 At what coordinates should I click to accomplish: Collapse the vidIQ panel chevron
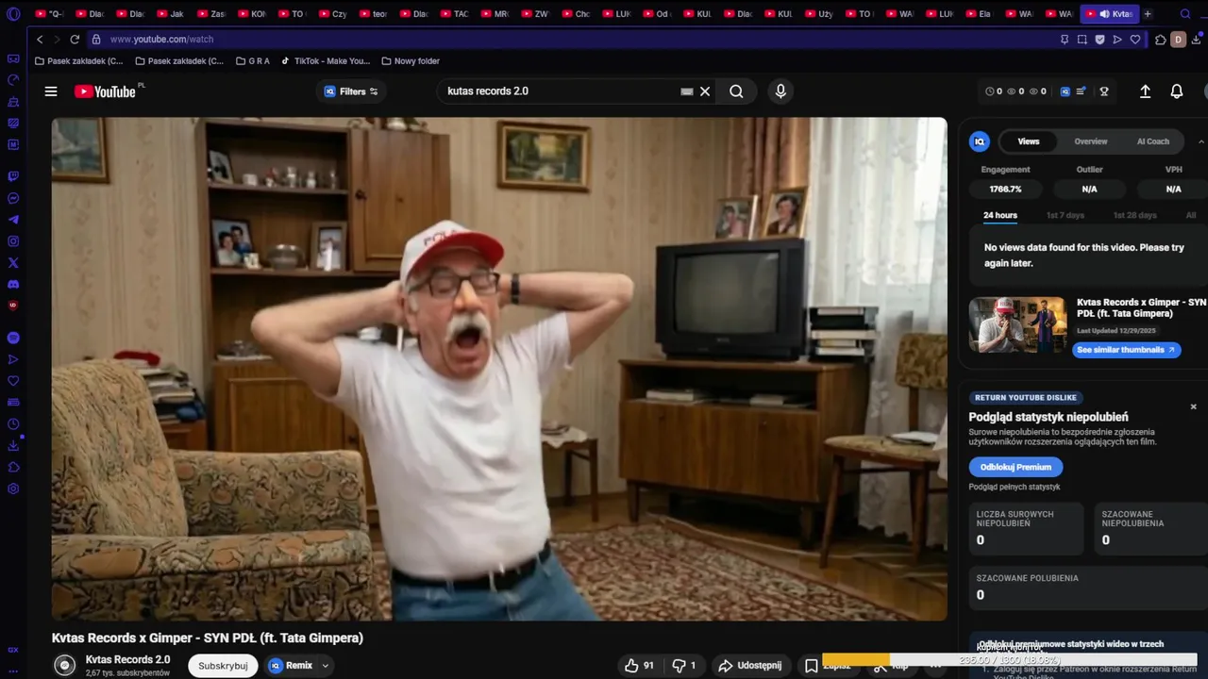[x=1200, y=141]
